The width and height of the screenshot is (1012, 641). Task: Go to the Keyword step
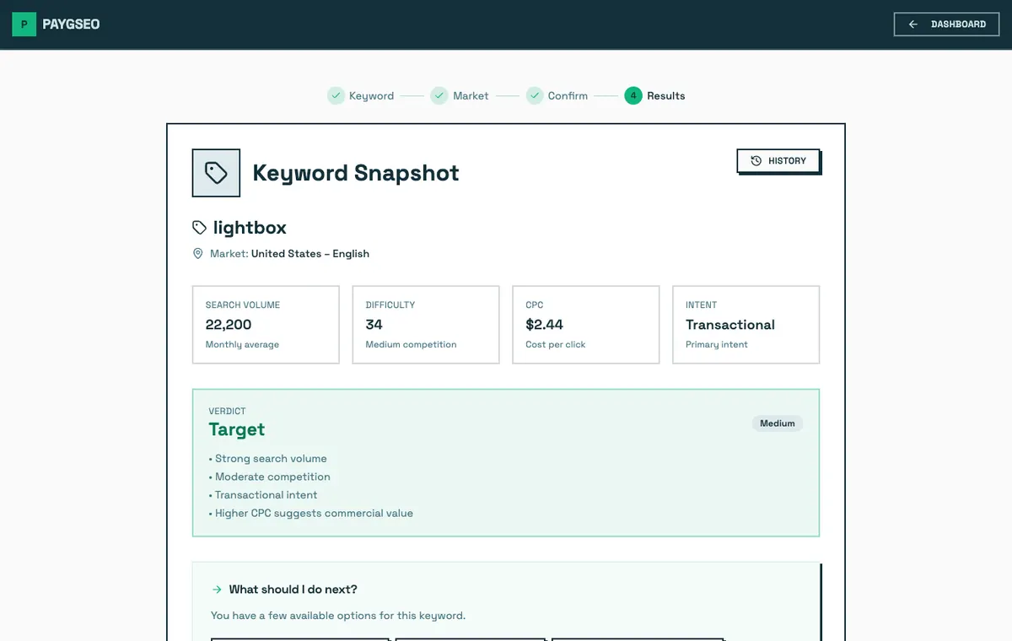pos(361,95)
